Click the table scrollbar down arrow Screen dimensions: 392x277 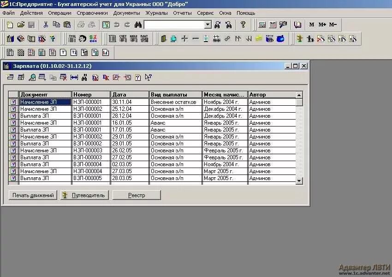[299, 181]
